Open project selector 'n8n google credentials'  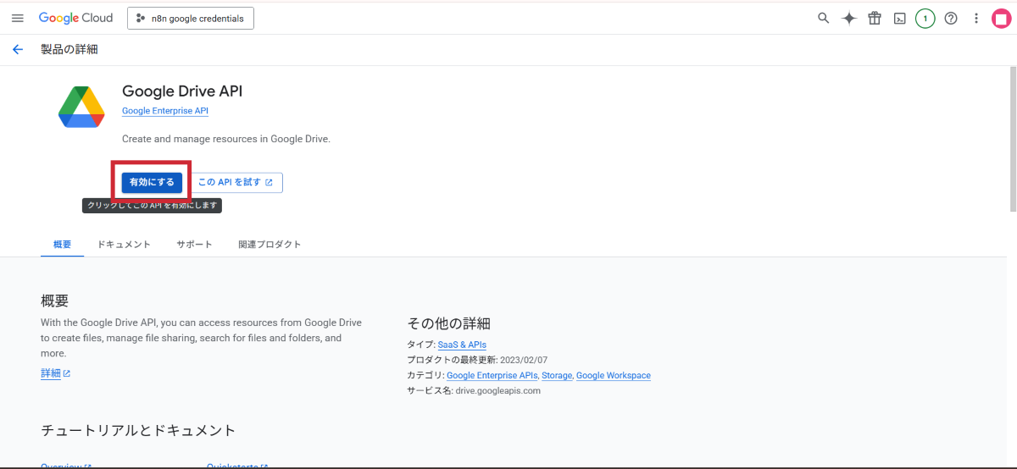click(x=191, y=18)
